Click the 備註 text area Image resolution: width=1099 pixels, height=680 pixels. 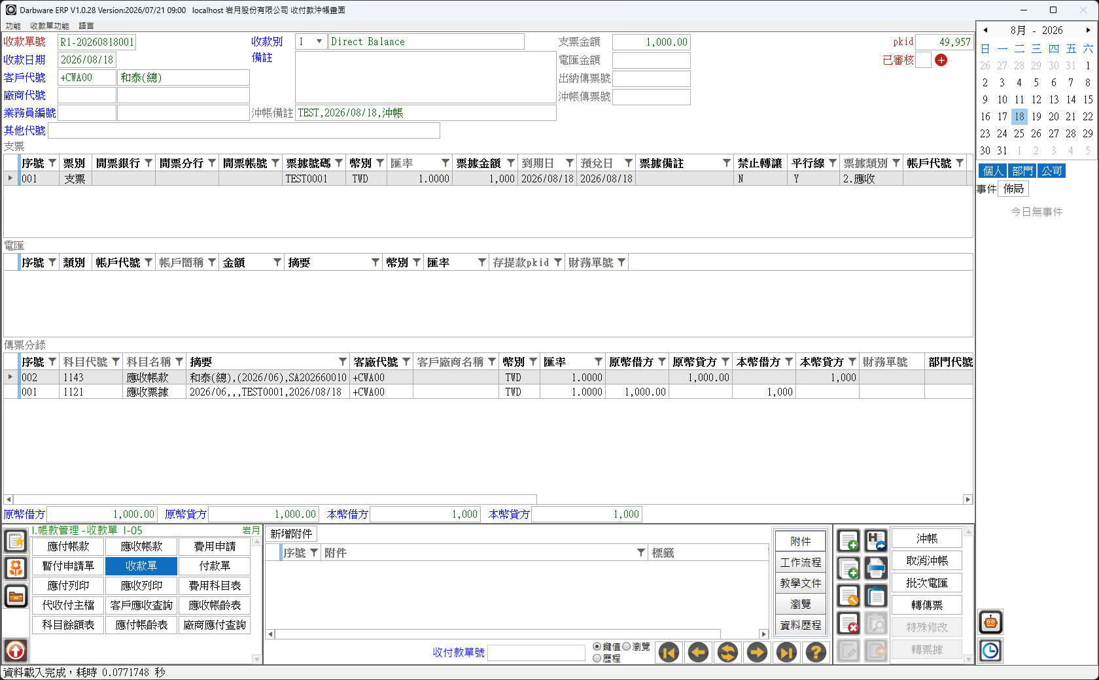tap(425, 77)
